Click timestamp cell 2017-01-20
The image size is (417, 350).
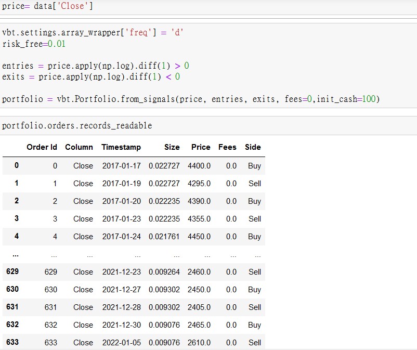click(122, 201)
